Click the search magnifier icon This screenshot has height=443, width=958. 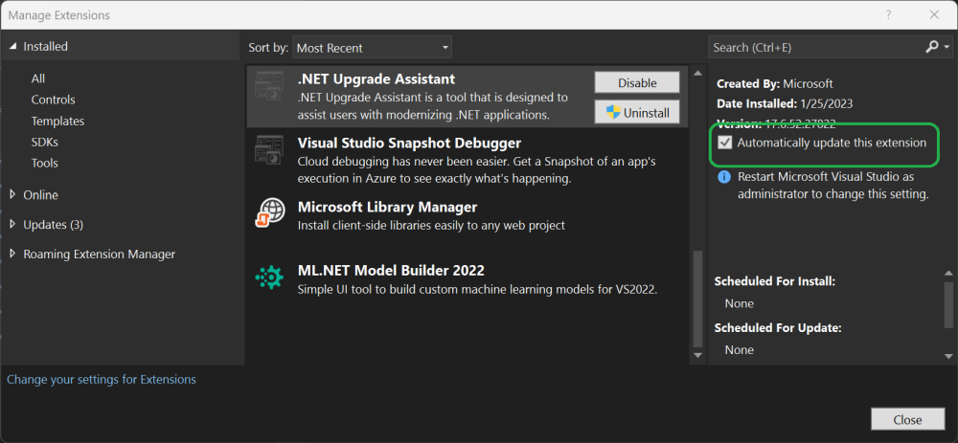(x=931, y=47)
